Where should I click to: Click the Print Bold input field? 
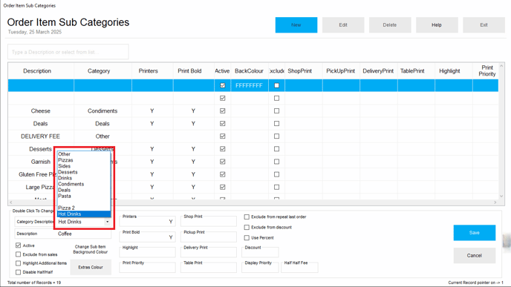point(147,237)
